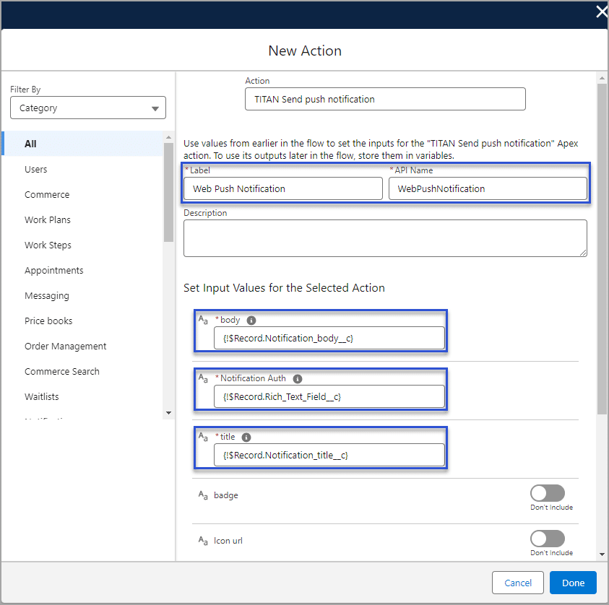Screen dimensions: 609x605
Task: Click the text type icon beside Icon url
Action: click(204, 540)
